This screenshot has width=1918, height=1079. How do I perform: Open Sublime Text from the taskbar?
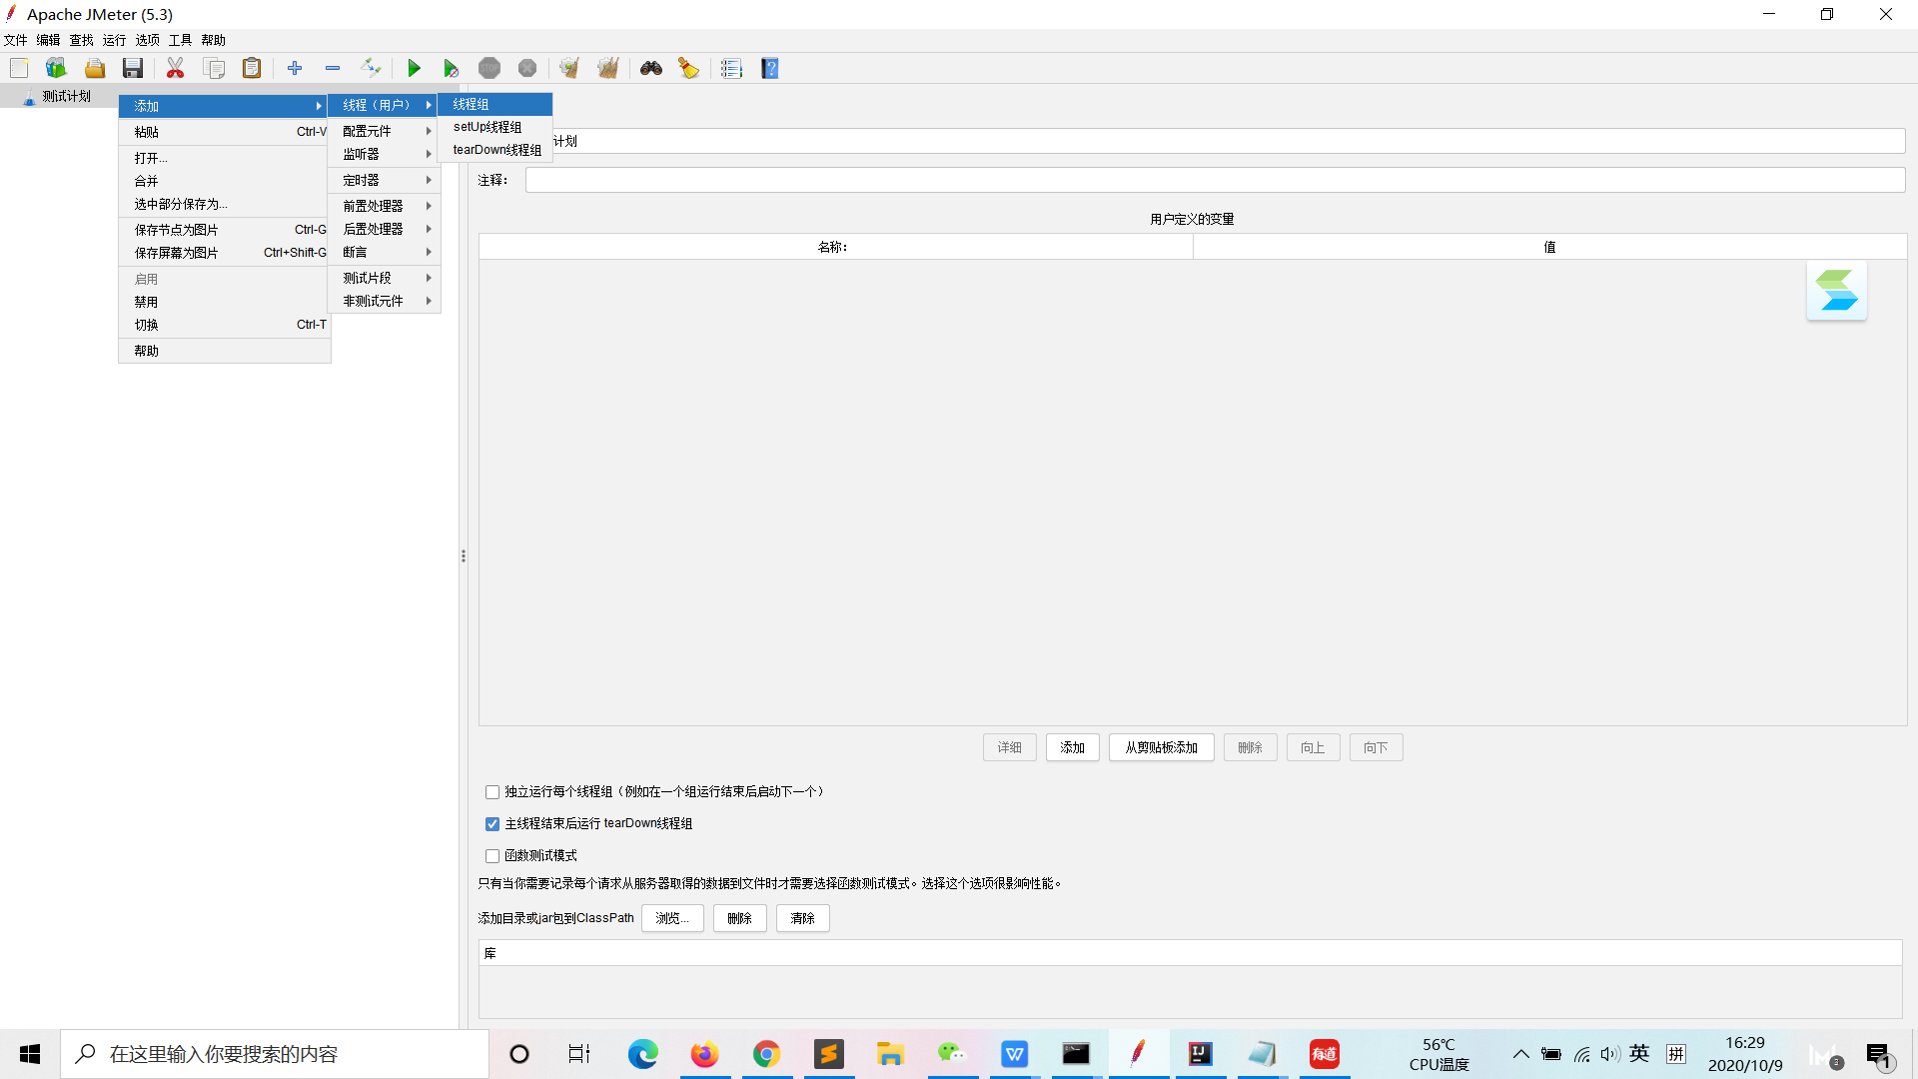tap(829, 1054)
